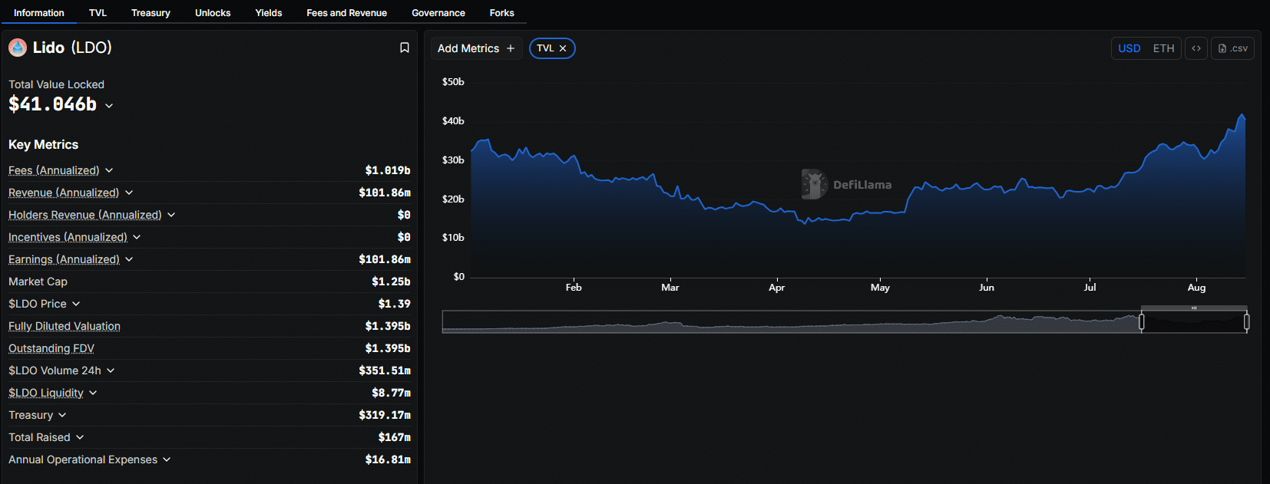Screen dimensions: 1270x484
Task: Expand the $LDO Price row
Action: (76, 304)
